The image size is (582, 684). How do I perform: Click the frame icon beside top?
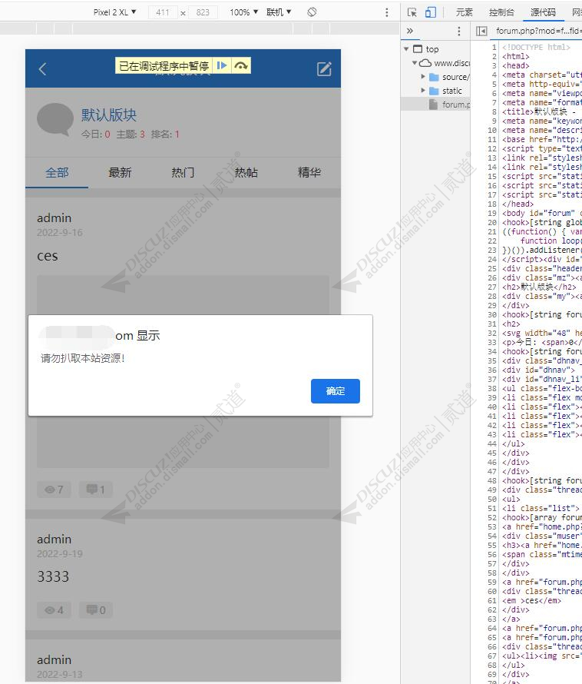tap(418, 49)
